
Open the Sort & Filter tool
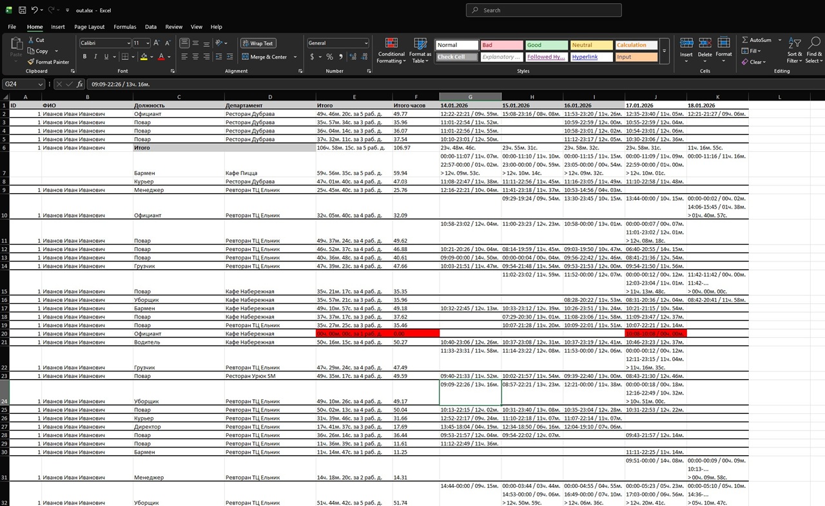click(795, 50)
